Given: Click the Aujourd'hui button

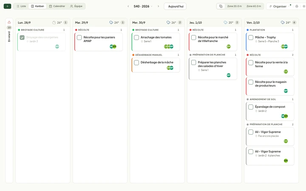Looking at the screenshot, I should (175, 6).
